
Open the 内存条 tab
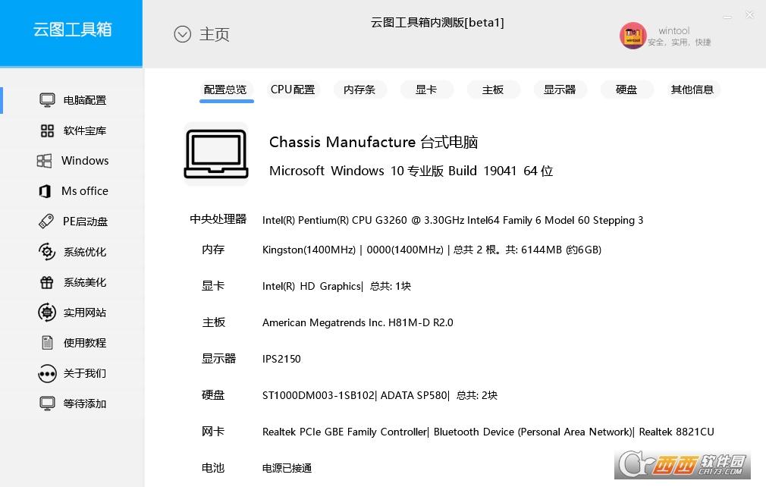click(359, 90)
